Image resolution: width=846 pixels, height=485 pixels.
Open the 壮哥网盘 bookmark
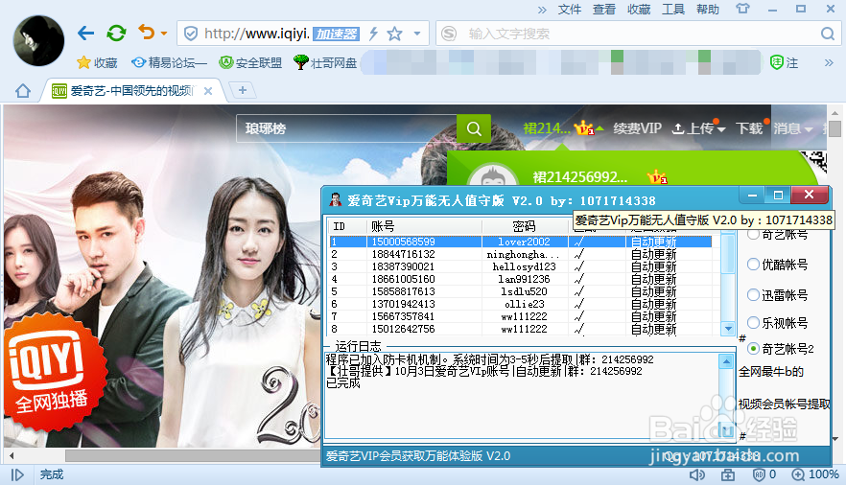[x=325, y=62]
